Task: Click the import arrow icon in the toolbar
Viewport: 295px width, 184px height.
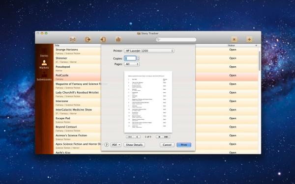Action: [103, 39]
